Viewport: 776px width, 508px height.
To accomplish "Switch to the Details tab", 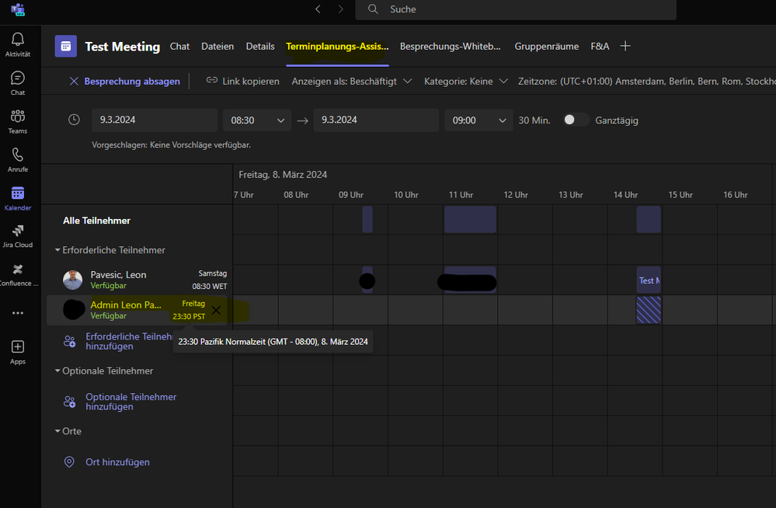I will pos(260,47).
